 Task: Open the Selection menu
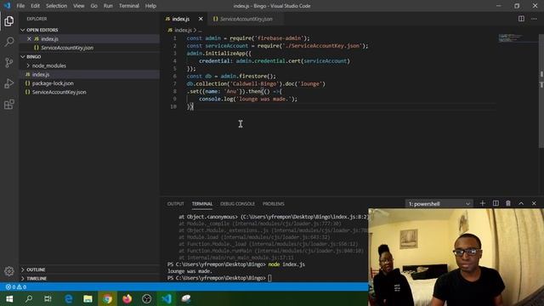tap(56, 6)
